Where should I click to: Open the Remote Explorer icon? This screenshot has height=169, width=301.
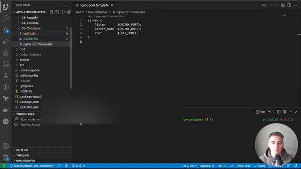[x=6, y=64]
